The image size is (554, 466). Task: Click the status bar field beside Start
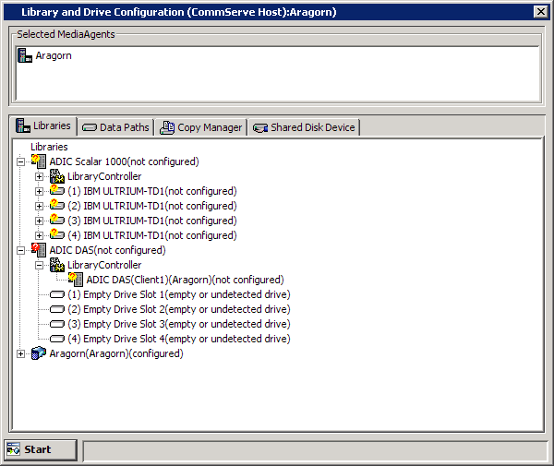point(315,450)
